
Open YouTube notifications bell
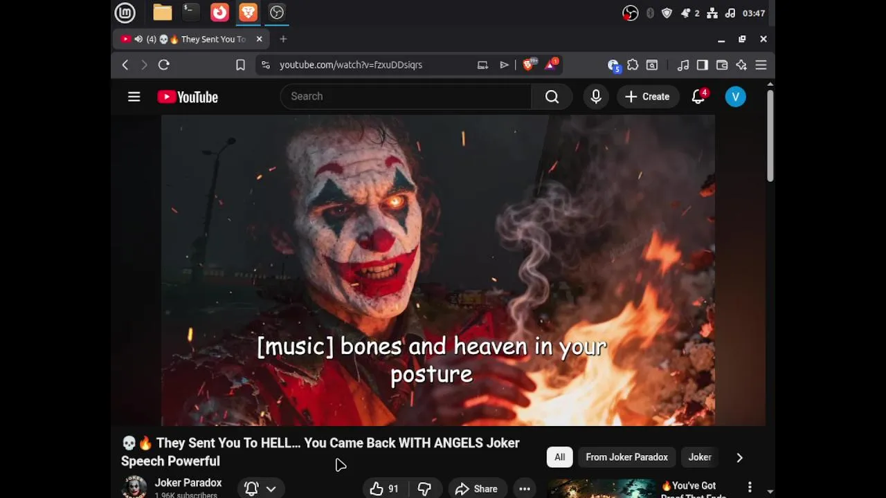698,97
